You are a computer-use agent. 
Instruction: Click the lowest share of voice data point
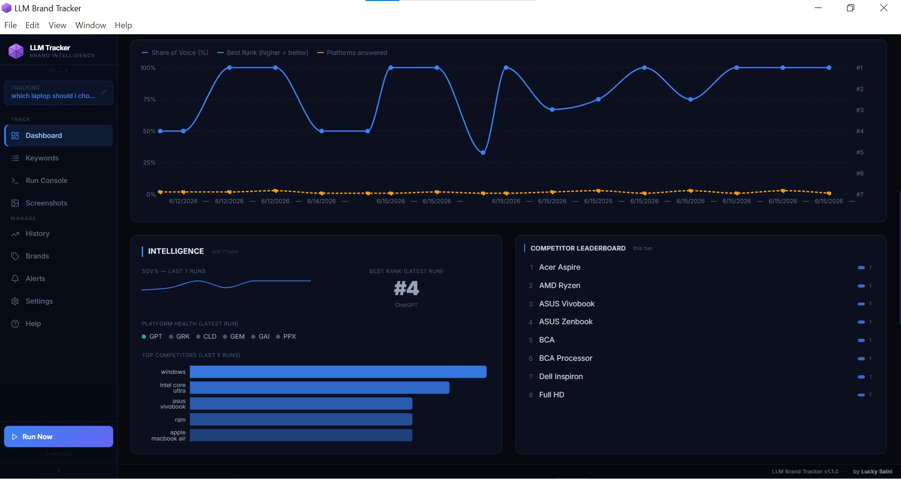(483, 152)
